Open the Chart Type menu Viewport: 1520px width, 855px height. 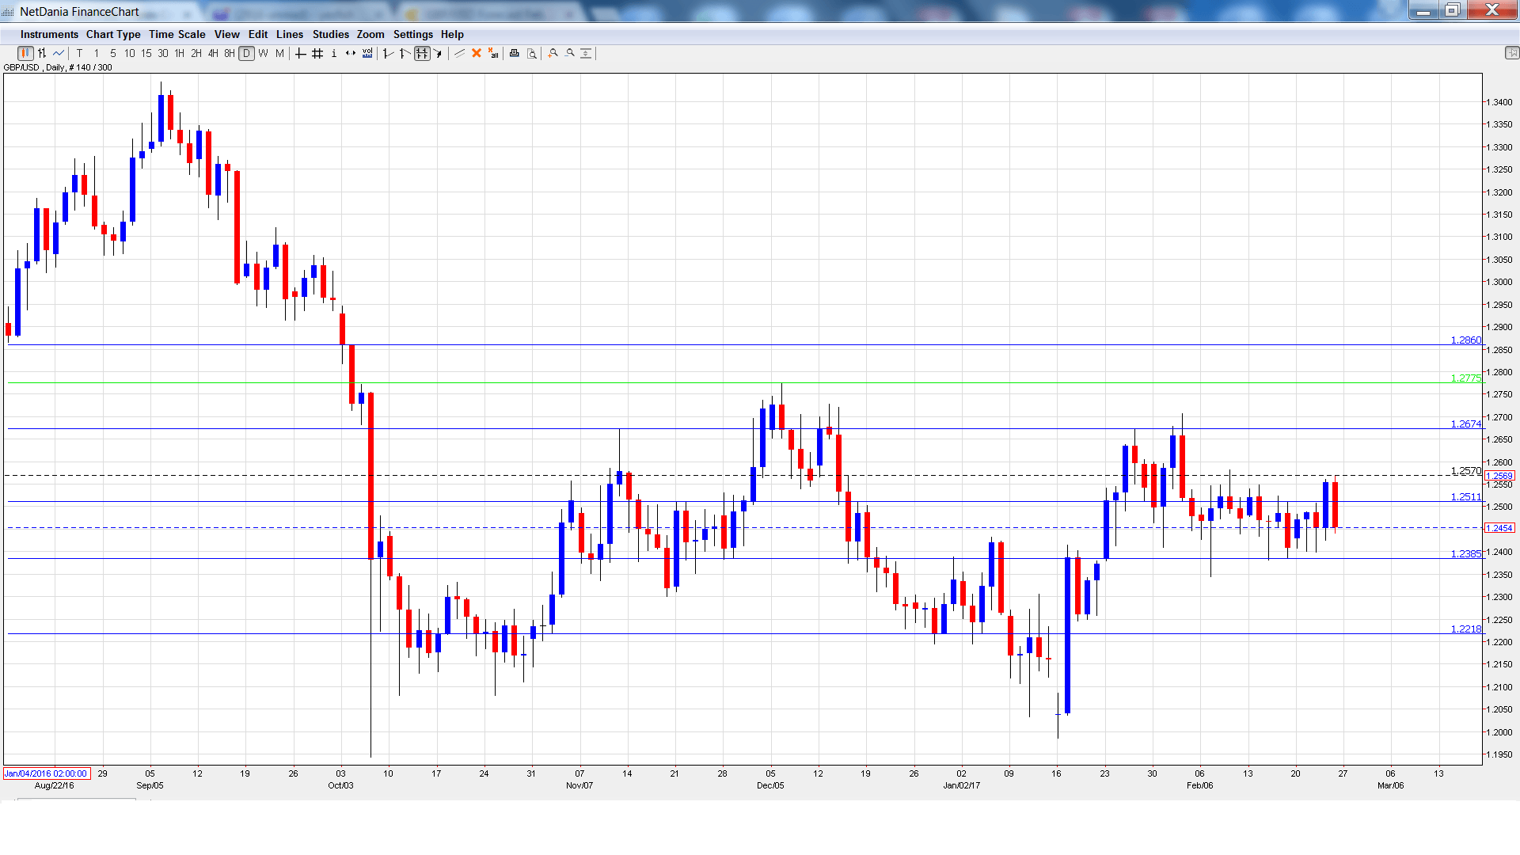pyautogui.click(x=113, y=35)
